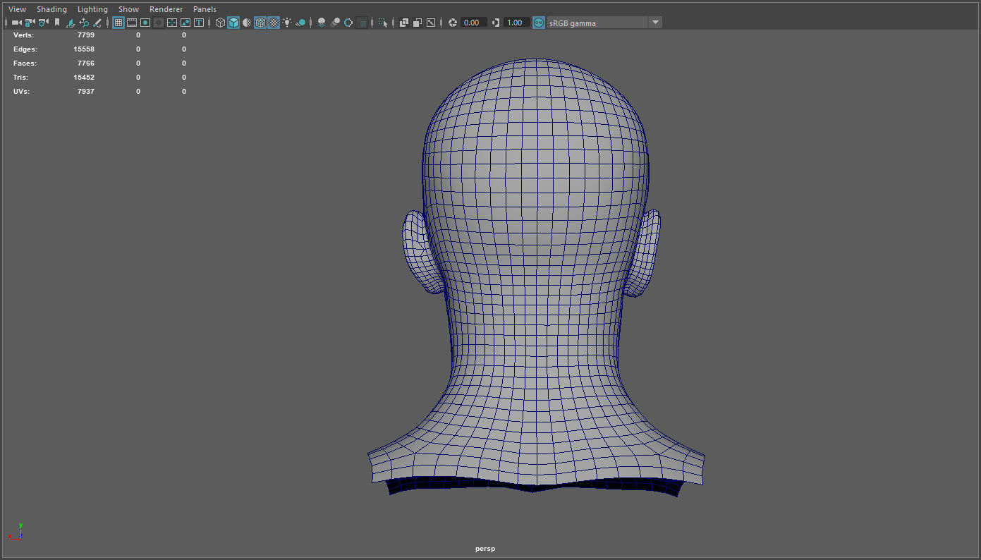This screenshot has width=981, height=560.
Task: Open the Lighting menu
Action: point(92,9)
